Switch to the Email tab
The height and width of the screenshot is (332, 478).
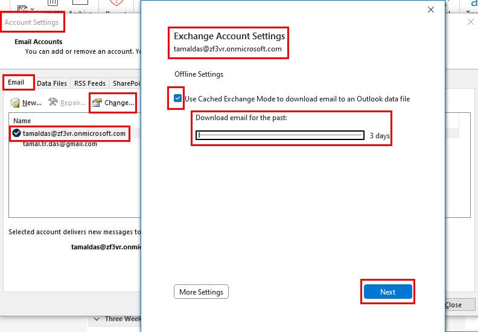tap(16, 82)
